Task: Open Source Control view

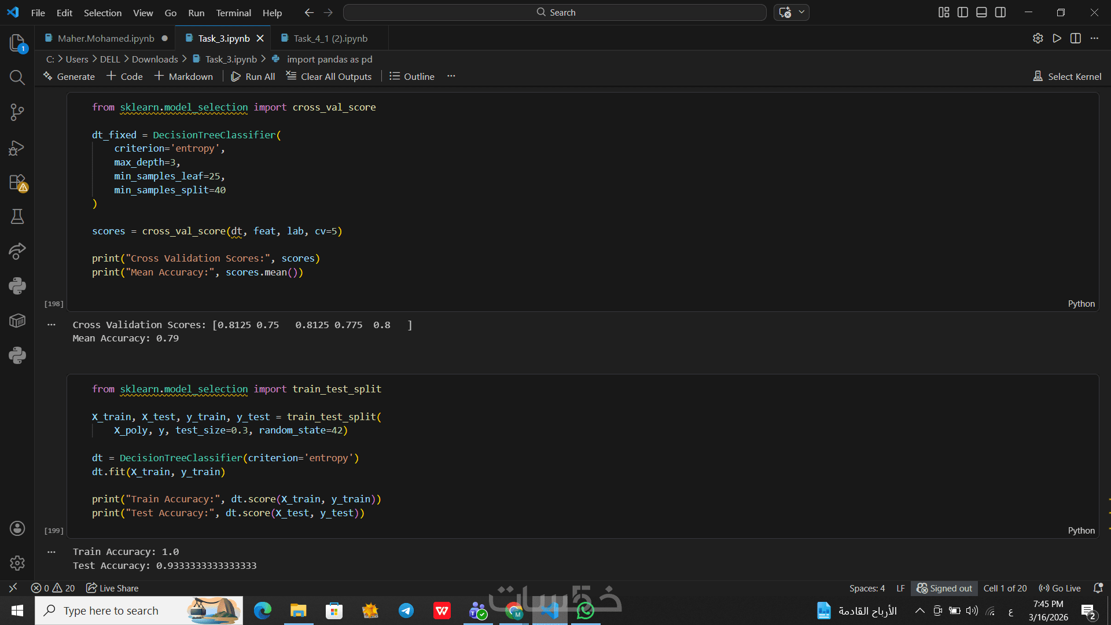Action: [17, 112]
